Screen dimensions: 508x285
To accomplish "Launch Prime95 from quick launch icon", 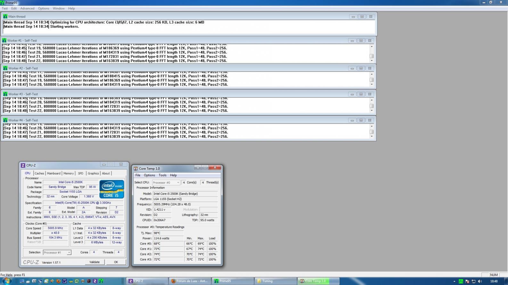I will click(101, 281).
